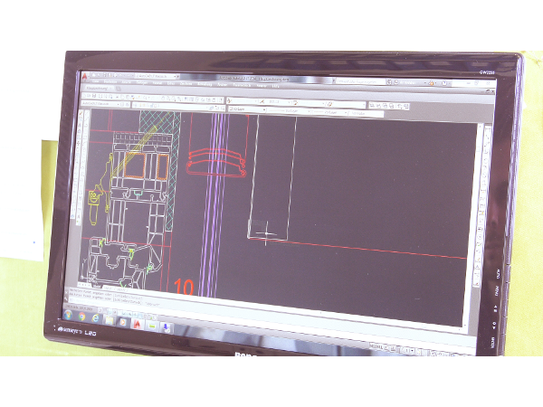
Task: Toggle the MODEL space button in status bar
Action: click(x=376, y=346)
